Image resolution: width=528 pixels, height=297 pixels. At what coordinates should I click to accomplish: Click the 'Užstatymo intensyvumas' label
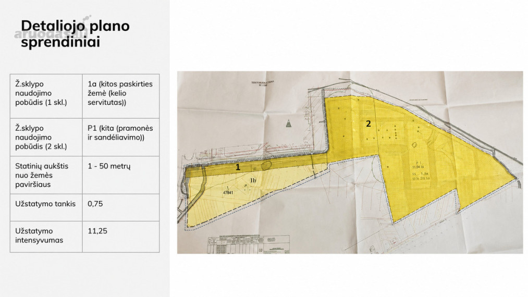(x=39, y=236)
